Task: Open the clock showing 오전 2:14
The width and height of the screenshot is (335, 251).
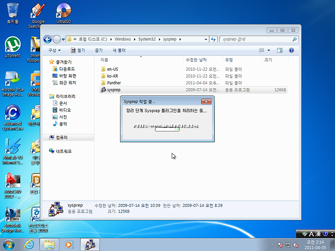Action: click(x=315, y=245)
